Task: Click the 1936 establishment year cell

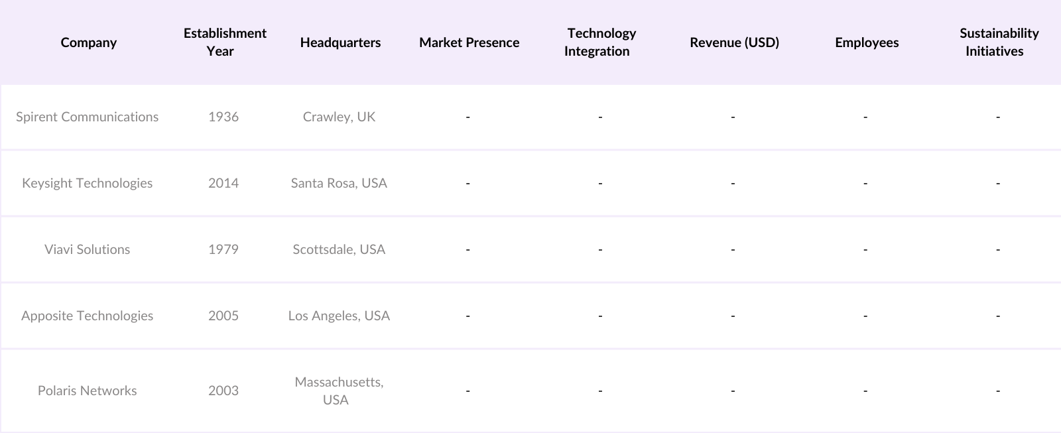Action: (223, 117)
